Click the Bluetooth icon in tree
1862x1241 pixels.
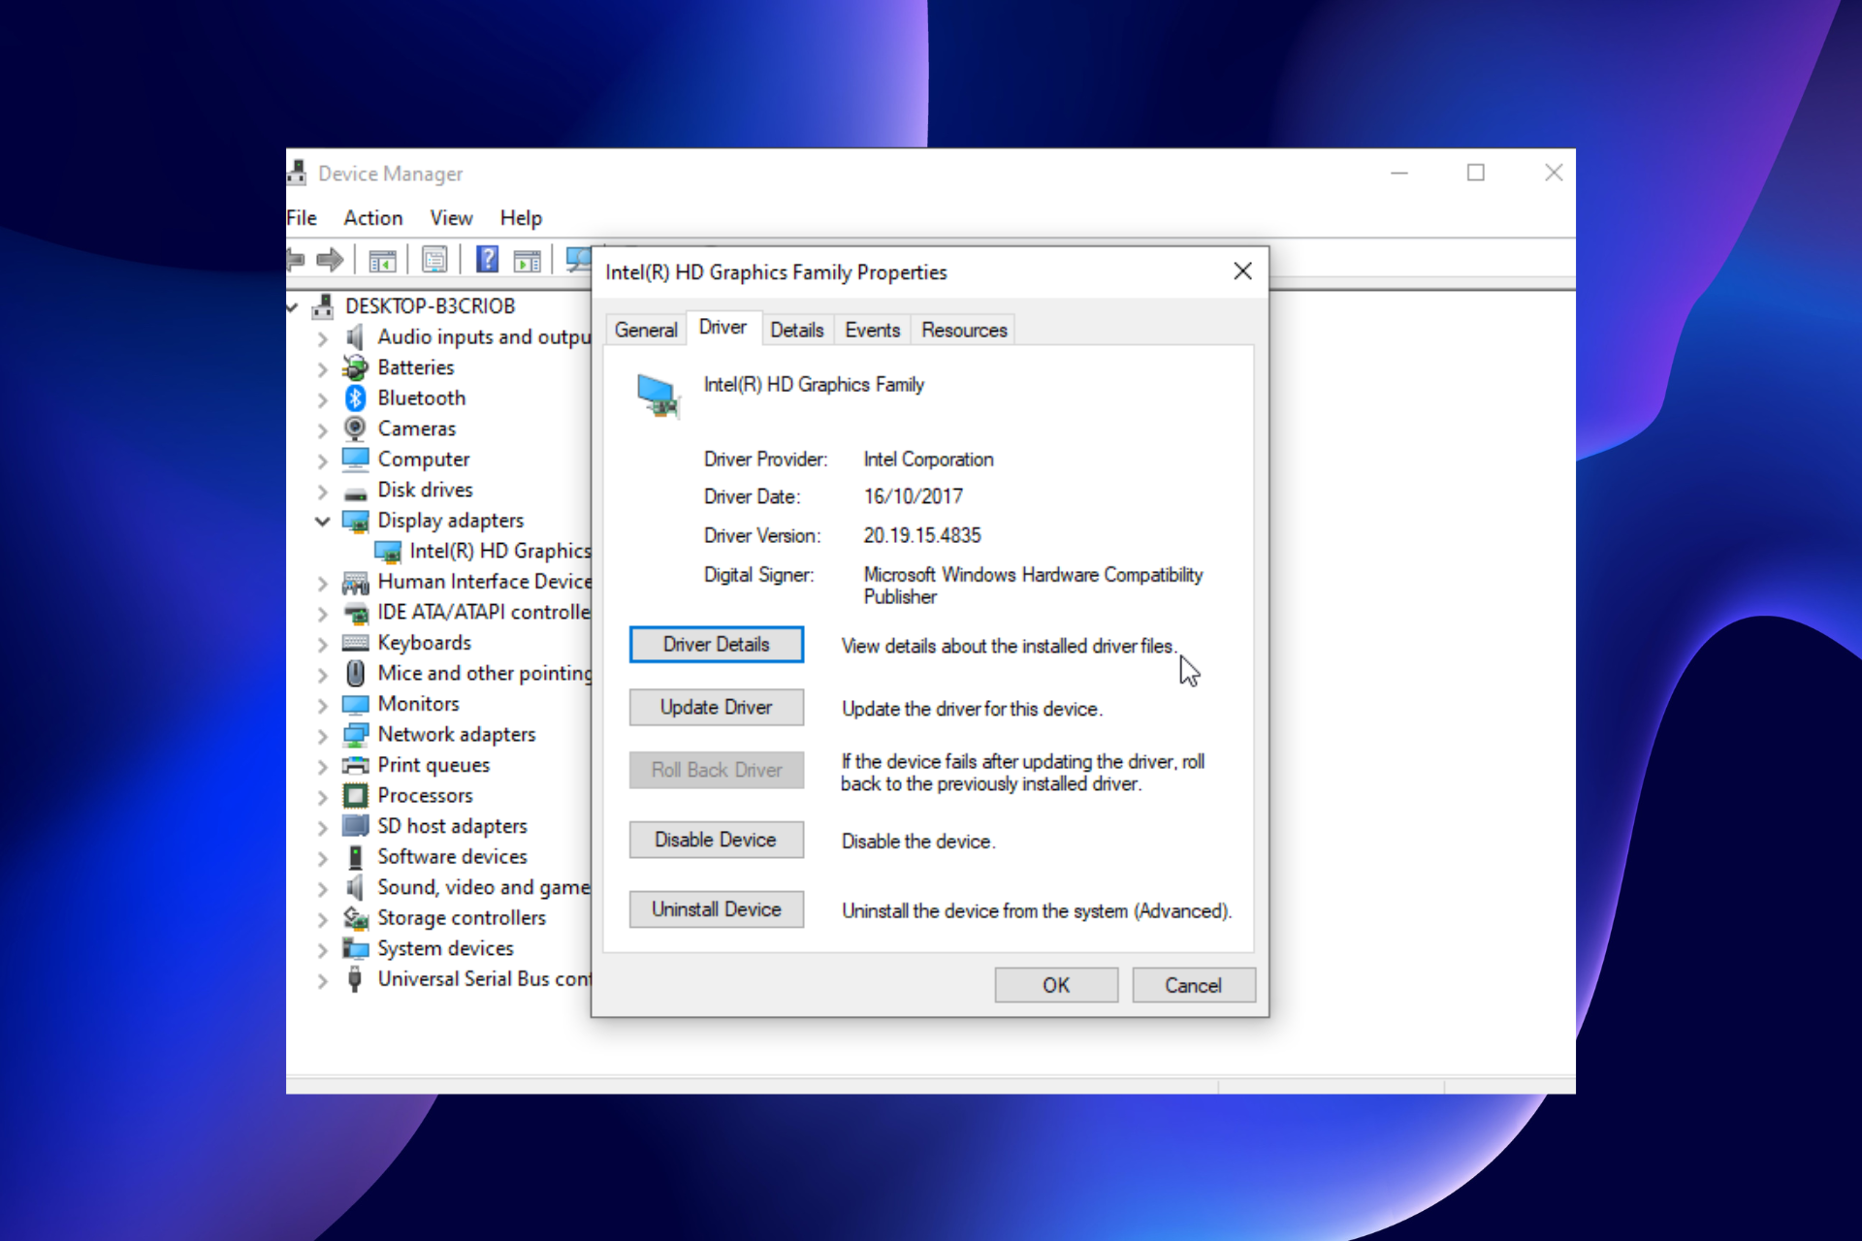click(x=355, y=398)
